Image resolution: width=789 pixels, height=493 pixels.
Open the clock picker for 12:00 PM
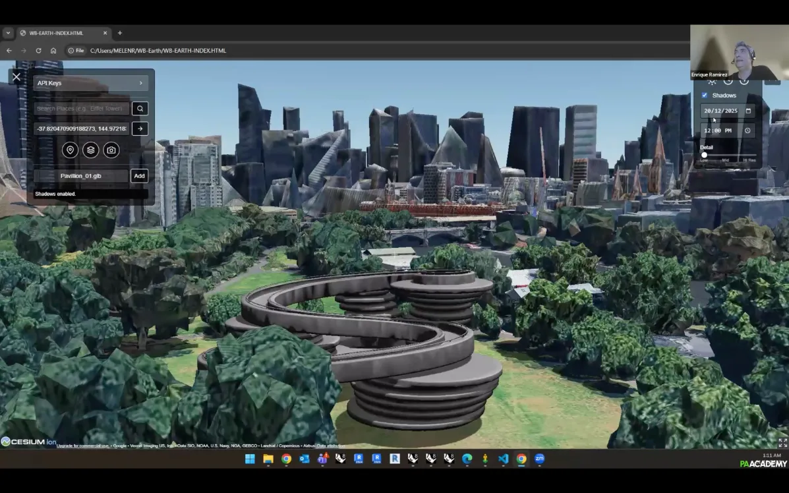[x=747, y=130]
